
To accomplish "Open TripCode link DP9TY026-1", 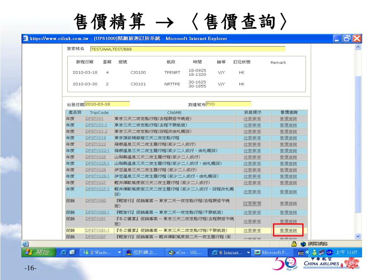I will pos(98,176).
